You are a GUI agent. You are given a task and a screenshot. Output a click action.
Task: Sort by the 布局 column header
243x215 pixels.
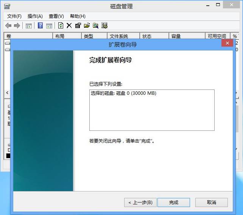pos(67,36)
